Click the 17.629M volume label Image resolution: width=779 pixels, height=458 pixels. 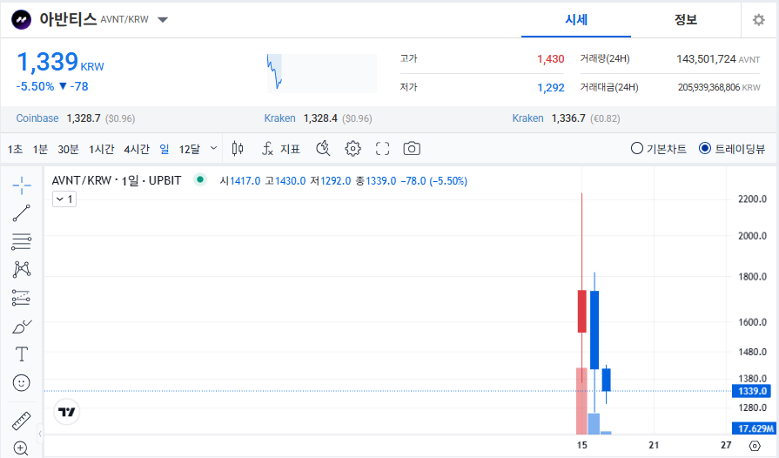(x=755, y=428)
